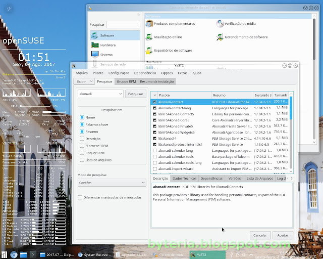This screenshot has width=323, height=259.
Task: Switch to 2017-07 Dolphin taskbar entry
Action: (57, 254)
